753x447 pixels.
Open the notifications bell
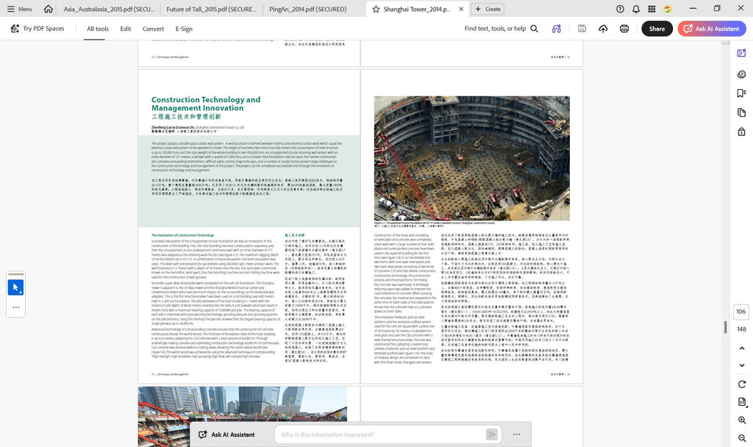click(636, 9)
